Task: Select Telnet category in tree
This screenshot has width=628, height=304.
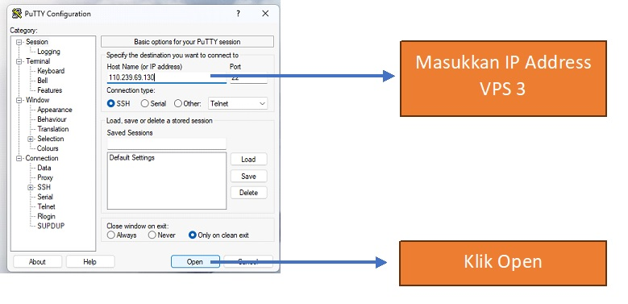Action: [46, 206]
